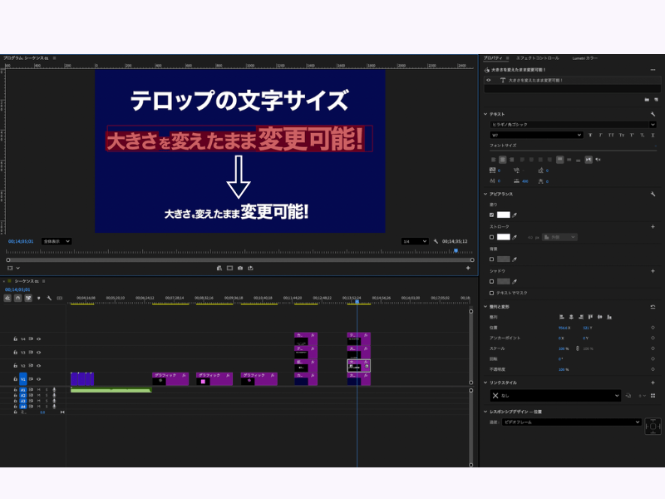Collapse the アピアランス section
665x499 pixels.
tap(485, 194)
